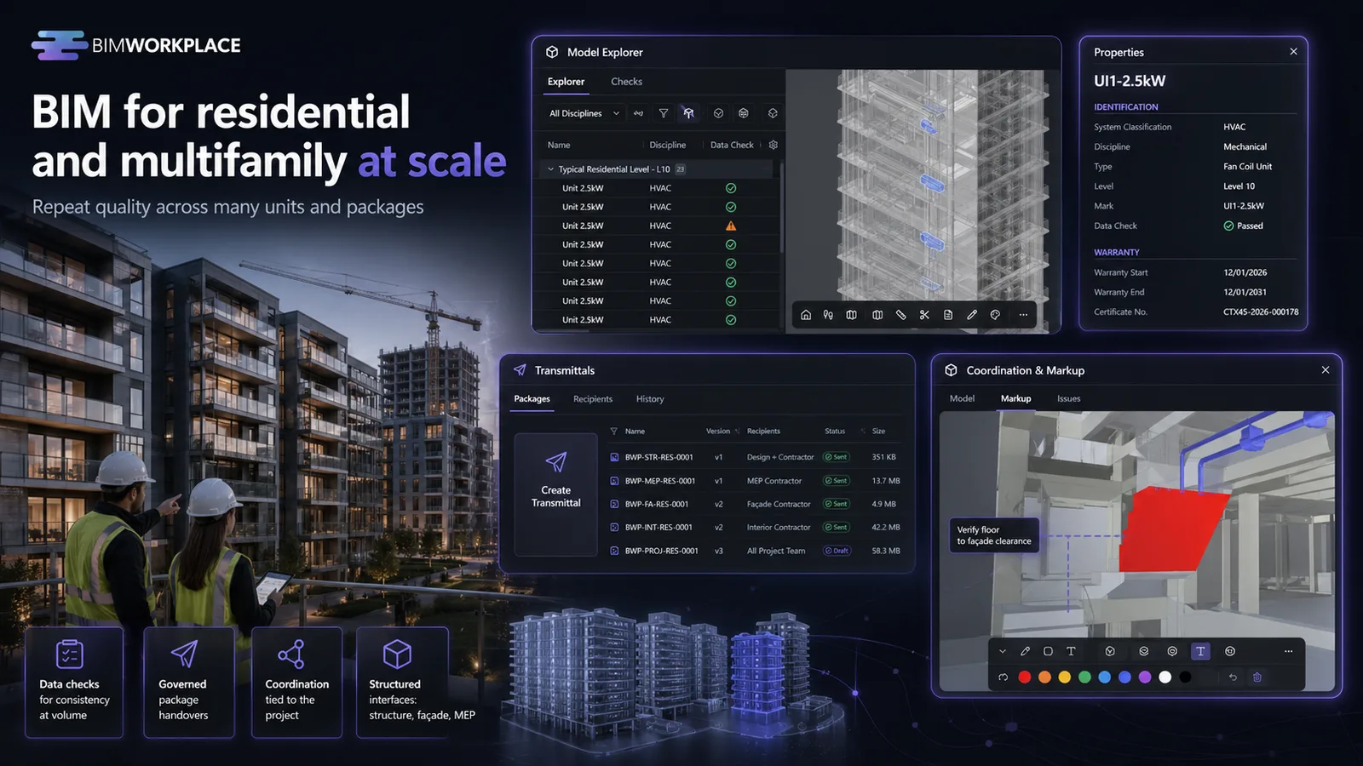The image size is (1363, 766).
Task: Toggle the highlighted text tool in the markup toolbar
Action: [1200, 651]
